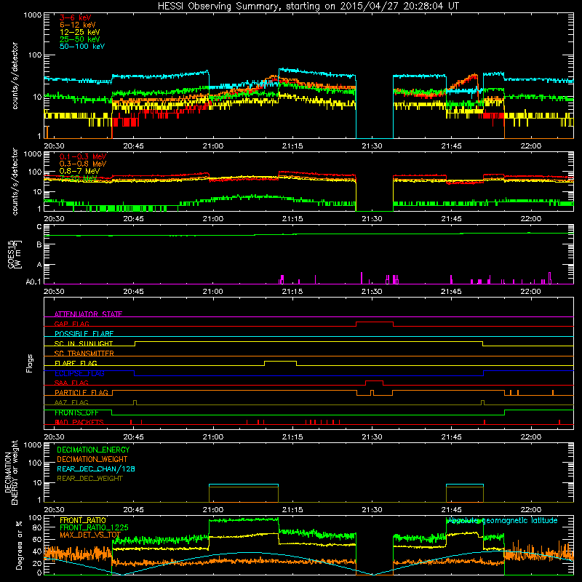Pick the BAD_PACKETS label
Screen dimensions: 582x582
click(79, 422)
